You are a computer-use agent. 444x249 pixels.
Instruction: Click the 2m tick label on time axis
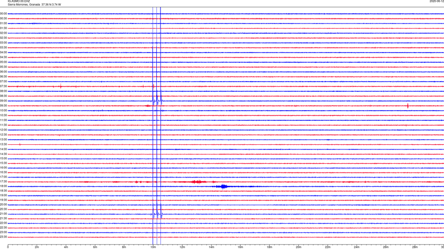click(37, 247)
